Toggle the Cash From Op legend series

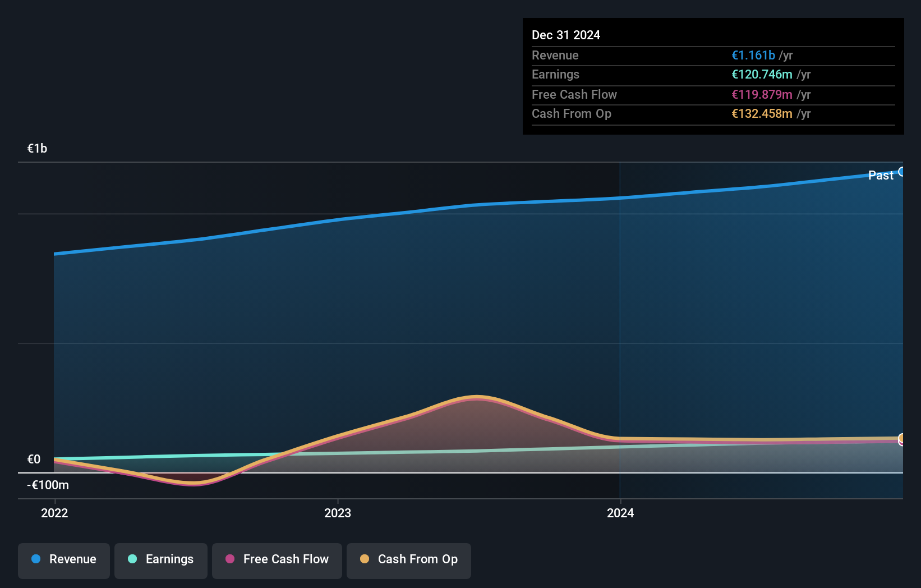[x=409, y=561]
